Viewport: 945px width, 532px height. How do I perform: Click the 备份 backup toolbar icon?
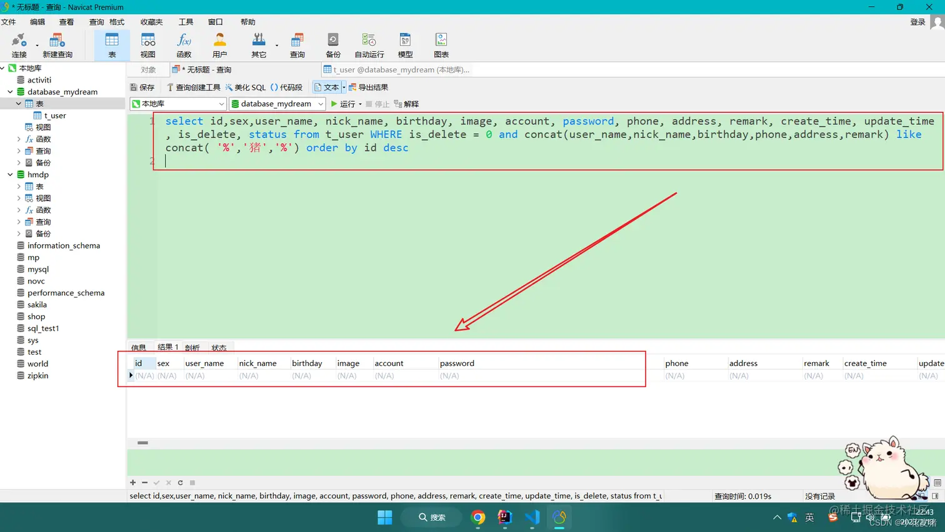(333, 46)
